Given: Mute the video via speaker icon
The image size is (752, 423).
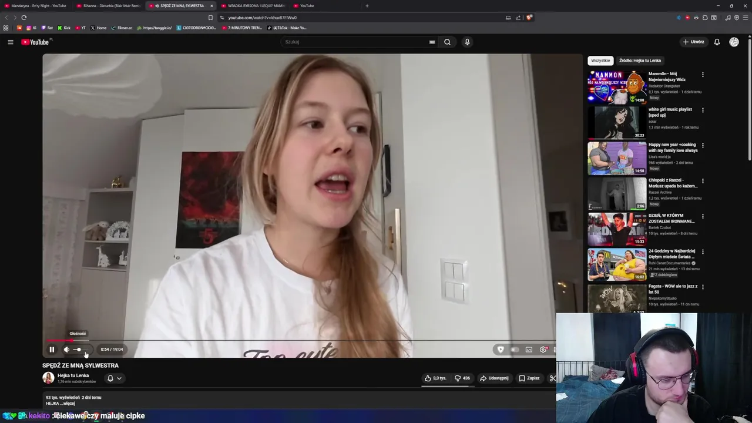Looking at the screenshot, I should (x=66, y=350).
